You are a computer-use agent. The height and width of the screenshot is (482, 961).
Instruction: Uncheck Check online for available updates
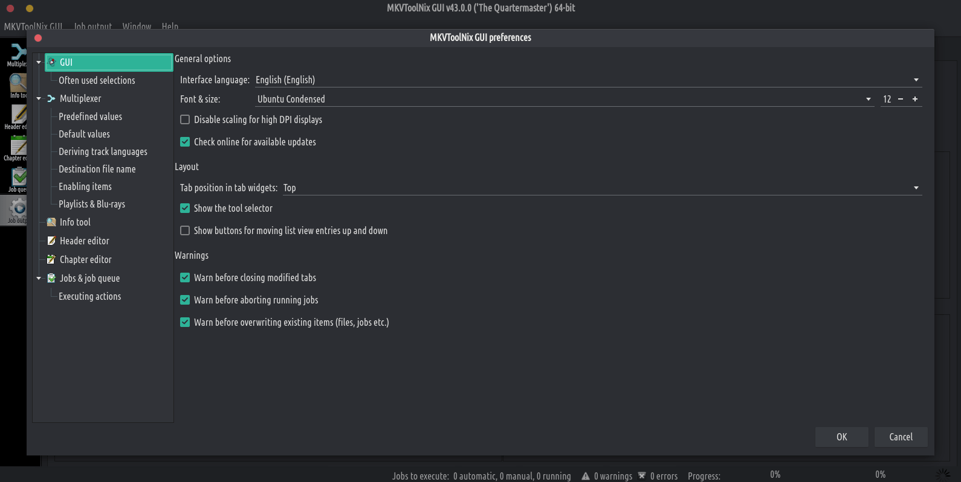pos(185,142)
